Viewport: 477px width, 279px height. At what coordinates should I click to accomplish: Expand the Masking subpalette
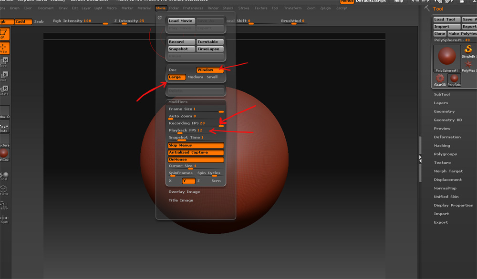click(442, 145)
